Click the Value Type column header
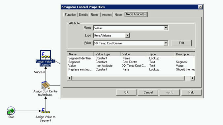This screenshot has width=223, height=125. (x=107, y=54)
